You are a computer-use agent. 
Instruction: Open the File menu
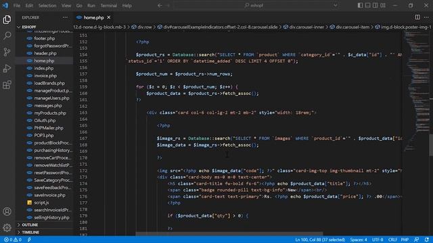click(17, 5)
